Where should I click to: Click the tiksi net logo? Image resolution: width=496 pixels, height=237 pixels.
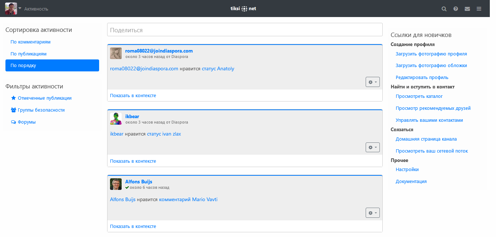click(x=243, y=9)
